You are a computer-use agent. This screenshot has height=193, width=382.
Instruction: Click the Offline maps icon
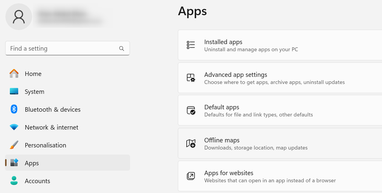point(191,143)
